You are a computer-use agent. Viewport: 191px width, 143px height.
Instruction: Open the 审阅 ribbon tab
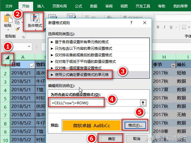tap(109, 6)
